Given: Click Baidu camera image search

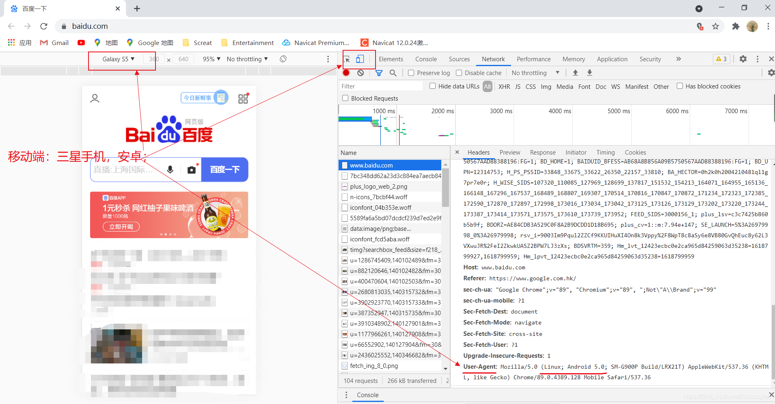Looking at the screenshot, I should pos(191,170).
